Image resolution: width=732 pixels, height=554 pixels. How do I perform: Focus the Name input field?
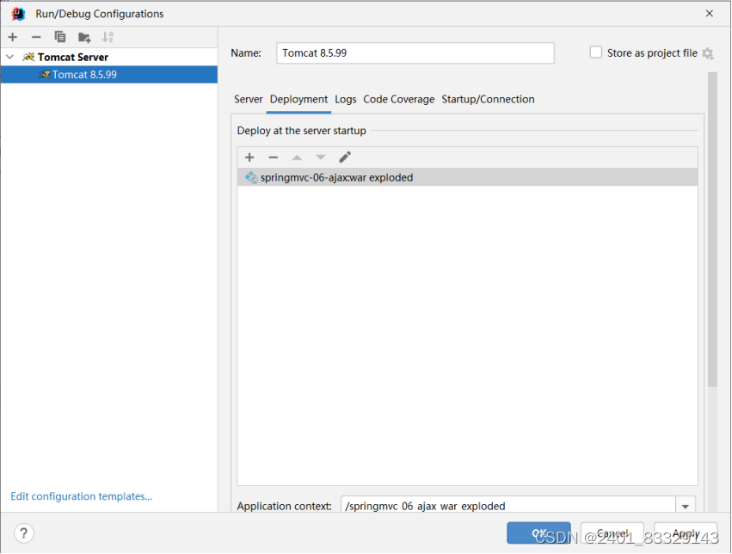(415, 53)
